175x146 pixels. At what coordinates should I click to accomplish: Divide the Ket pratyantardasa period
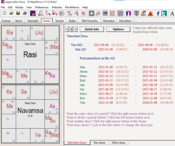coord(126,98)
